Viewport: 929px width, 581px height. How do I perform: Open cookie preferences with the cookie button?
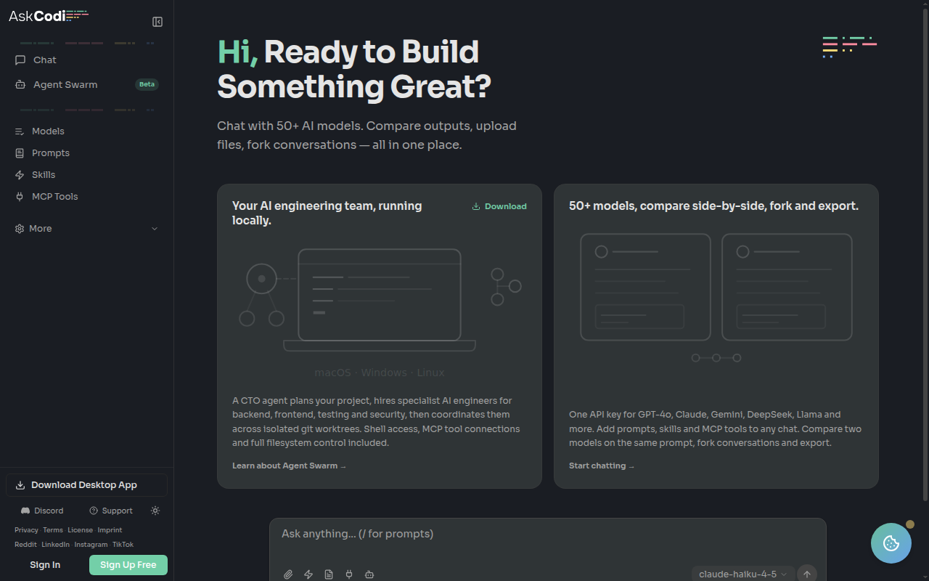(891, 543)
